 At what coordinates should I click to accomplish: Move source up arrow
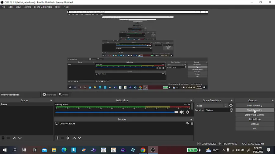coord(74,138)
